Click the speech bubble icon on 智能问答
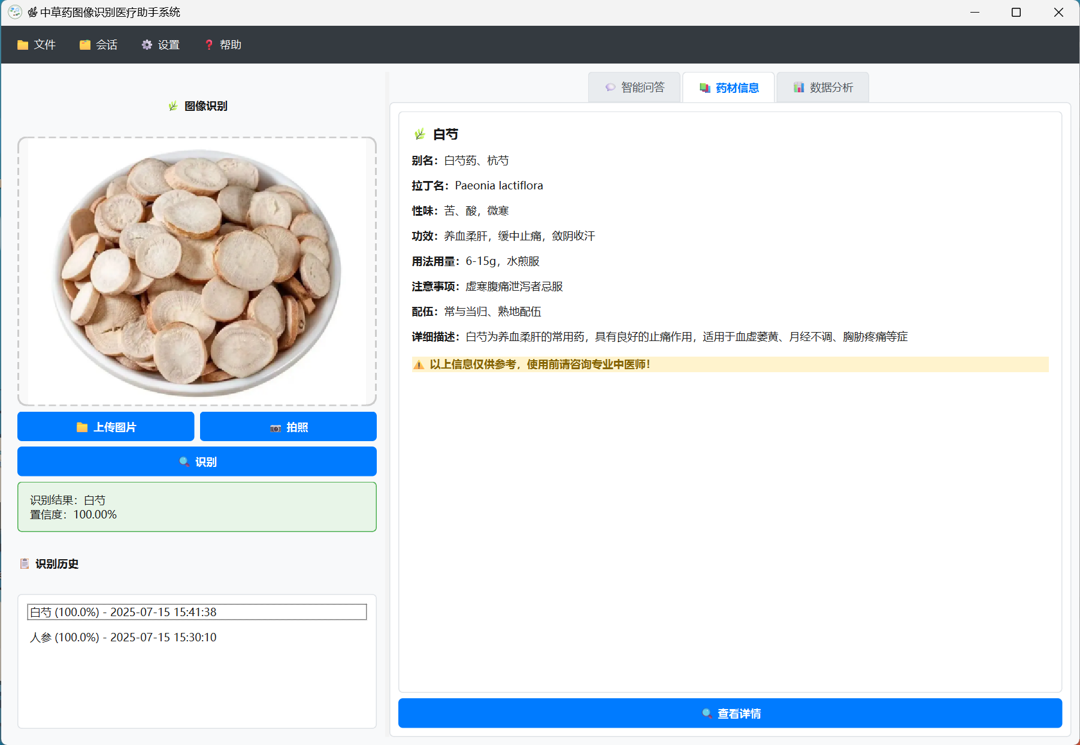 click(x=610, y=88)
